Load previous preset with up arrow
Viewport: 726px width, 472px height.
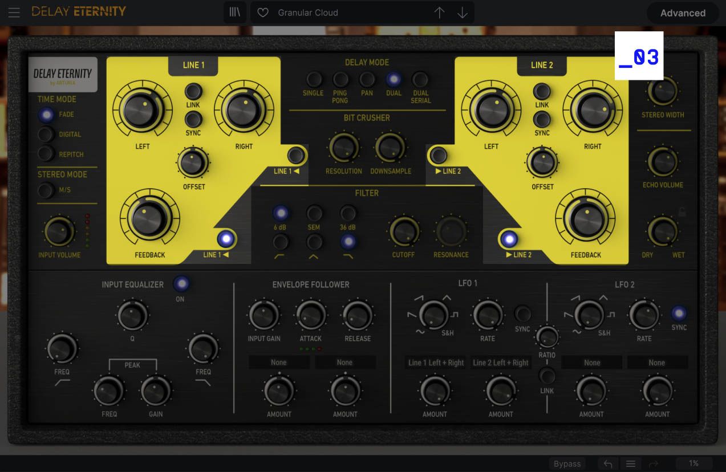[439, 13]
